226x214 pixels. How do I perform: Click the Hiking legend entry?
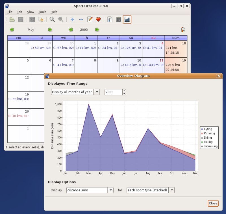coord(207,142)
